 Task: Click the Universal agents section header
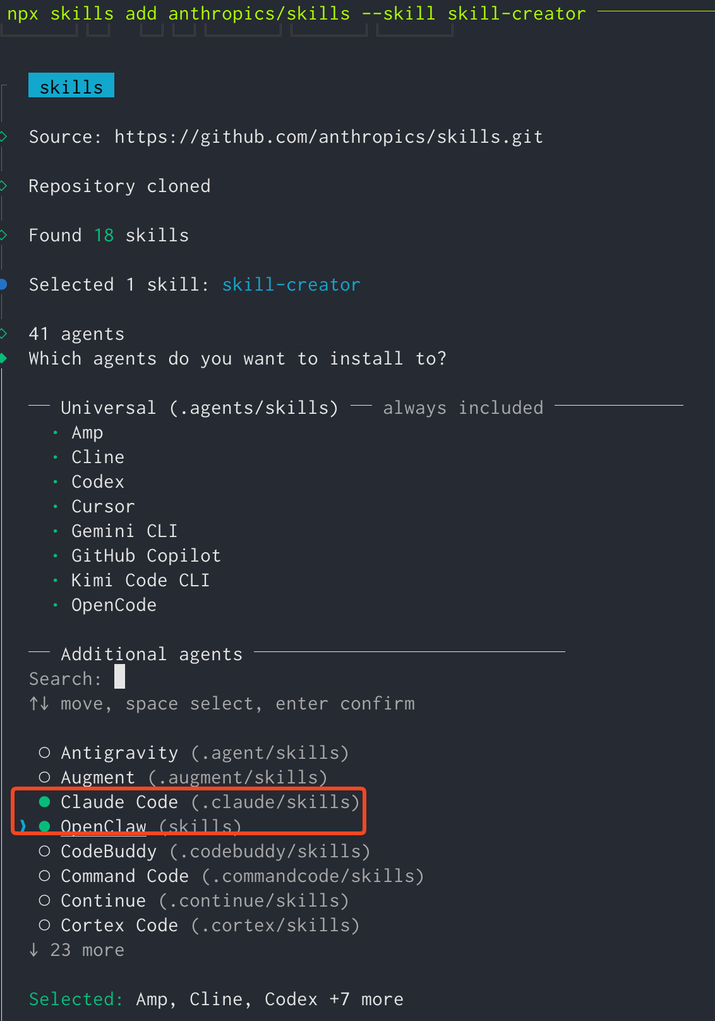tap(199, 408)
